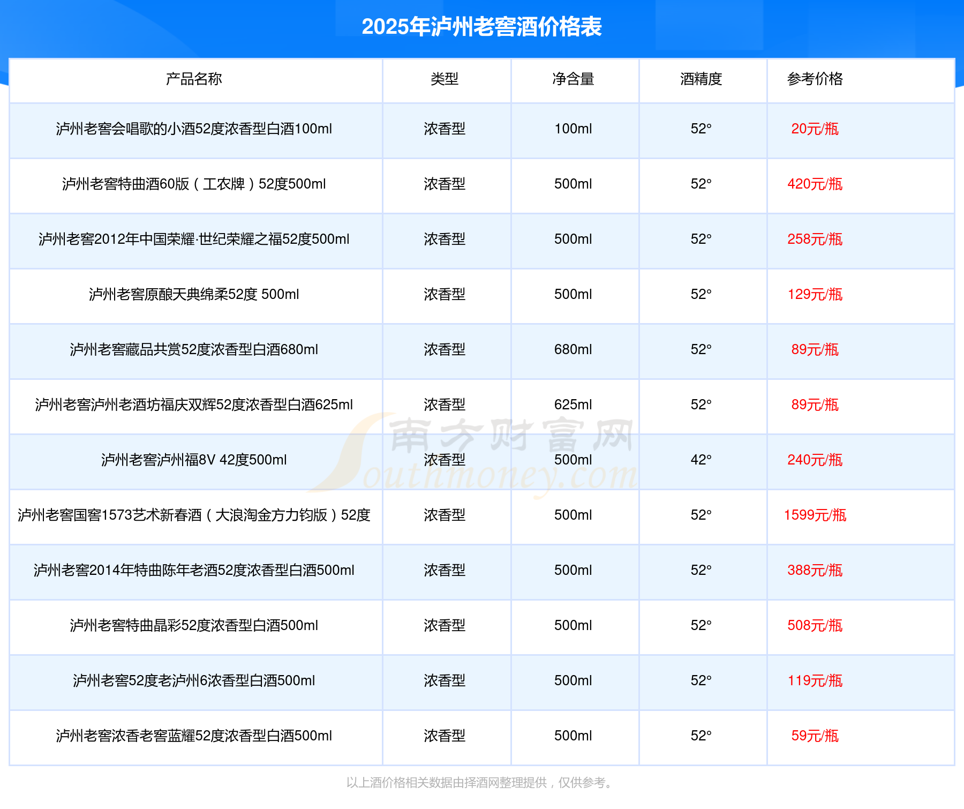Click 泸州老窖会唱歌的小酒52度浓香型白酒100ml product name
This screenshot has width=964, height=809.
(194, 129)
